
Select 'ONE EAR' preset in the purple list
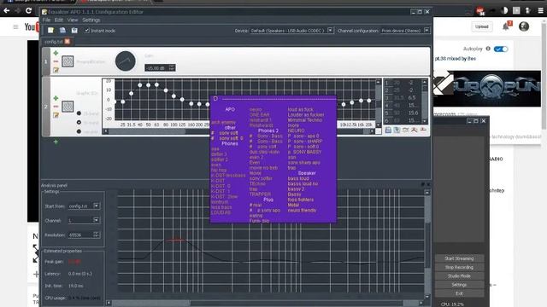click(260, 114)
